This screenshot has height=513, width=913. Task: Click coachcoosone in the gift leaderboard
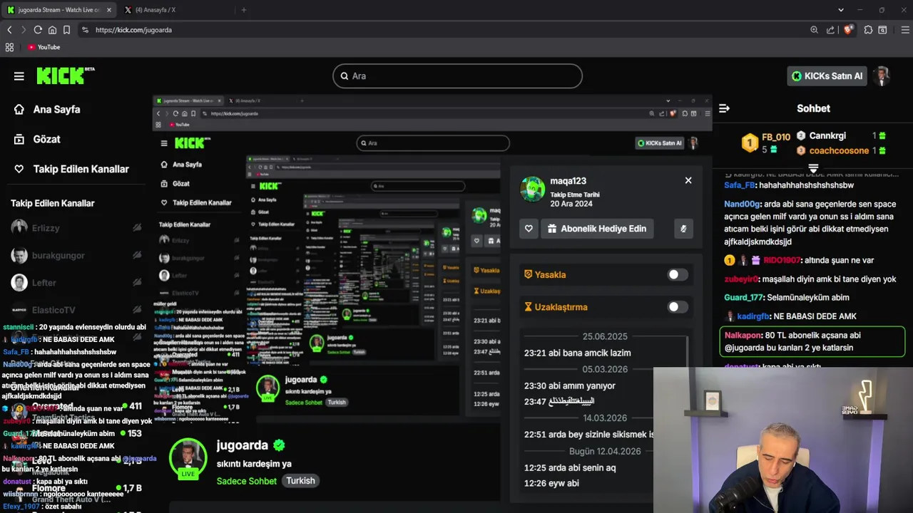(839, 150)
